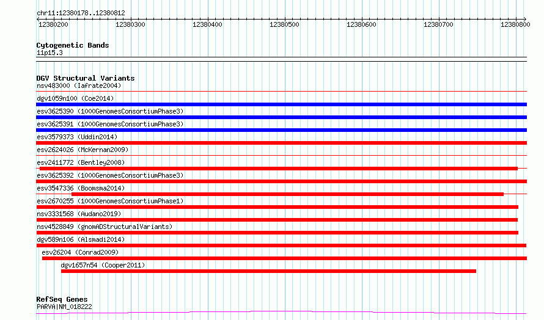Image resolution: width=544 pixels, height=320 pixels.
Task: Select the dgv1059n100 (Coe2014) blue bar
Action: (281, 104)
